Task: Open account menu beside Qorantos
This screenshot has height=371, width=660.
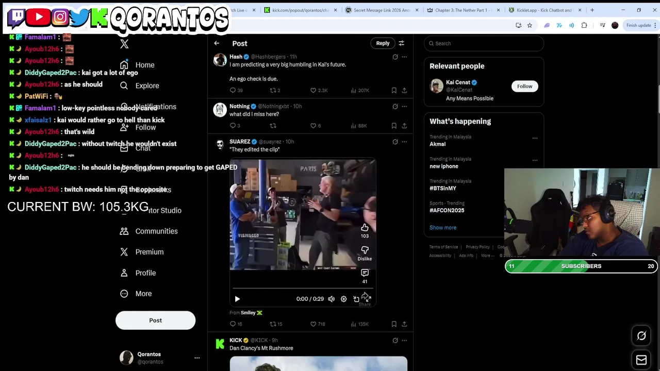Action: 197,358
